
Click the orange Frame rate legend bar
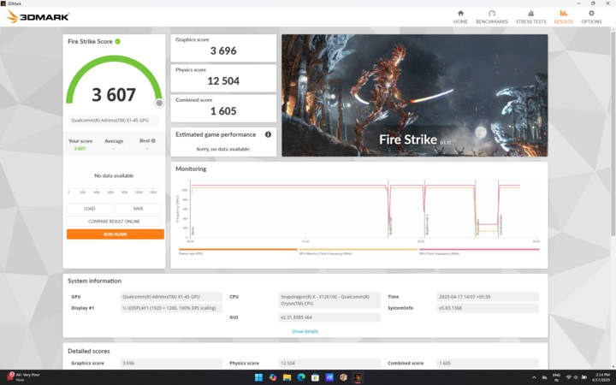(238, 250)
